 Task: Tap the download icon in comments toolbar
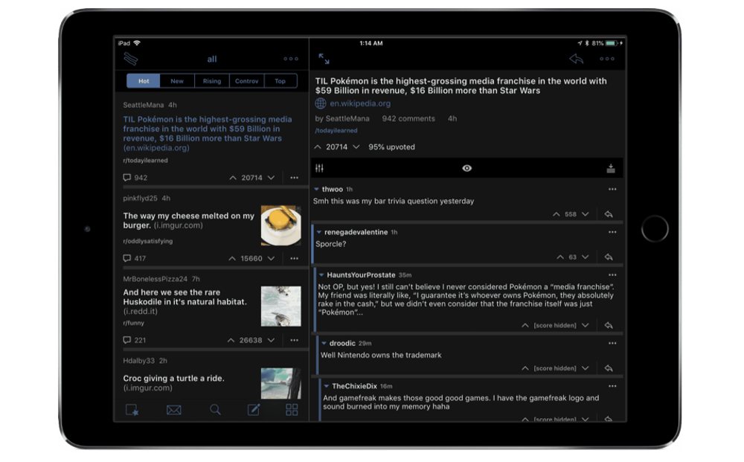tap(611, 168)
